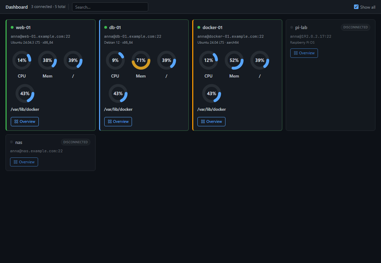Select docker-01 CPU 12% gauge

(x=209, y=60)
